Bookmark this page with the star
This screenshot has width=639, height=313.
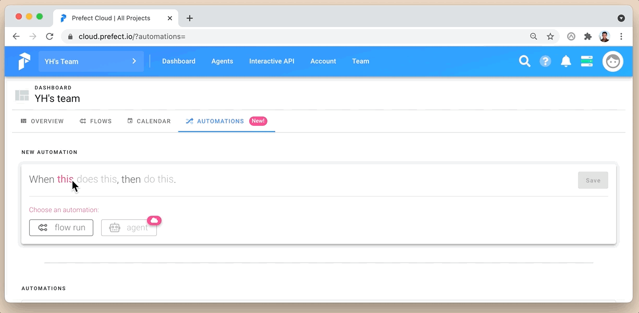pos(550,36)
